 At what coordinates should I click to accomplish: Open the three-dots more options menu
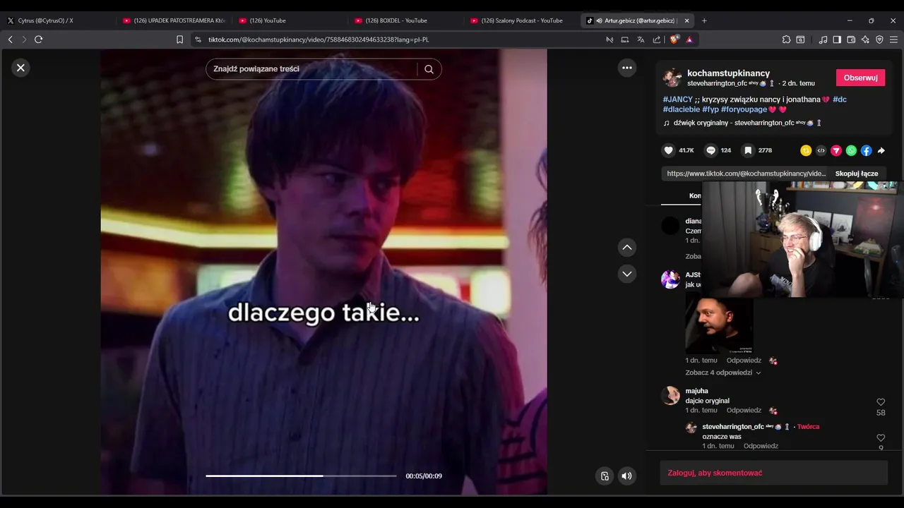(626, 68)
